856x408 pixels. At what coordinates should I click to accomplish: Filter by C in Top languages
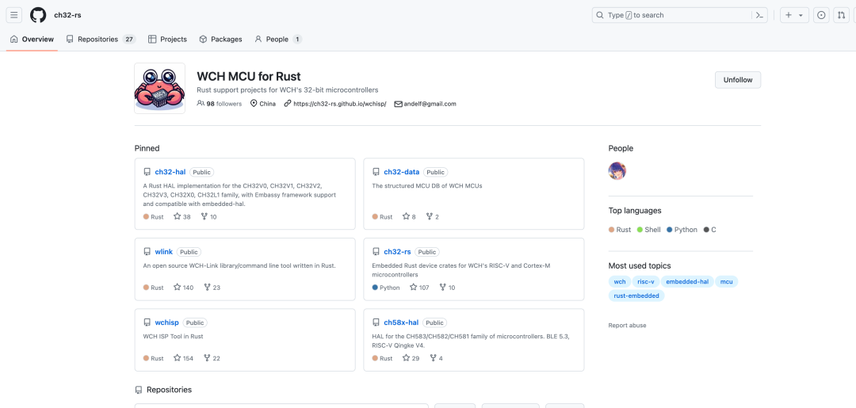709,230
